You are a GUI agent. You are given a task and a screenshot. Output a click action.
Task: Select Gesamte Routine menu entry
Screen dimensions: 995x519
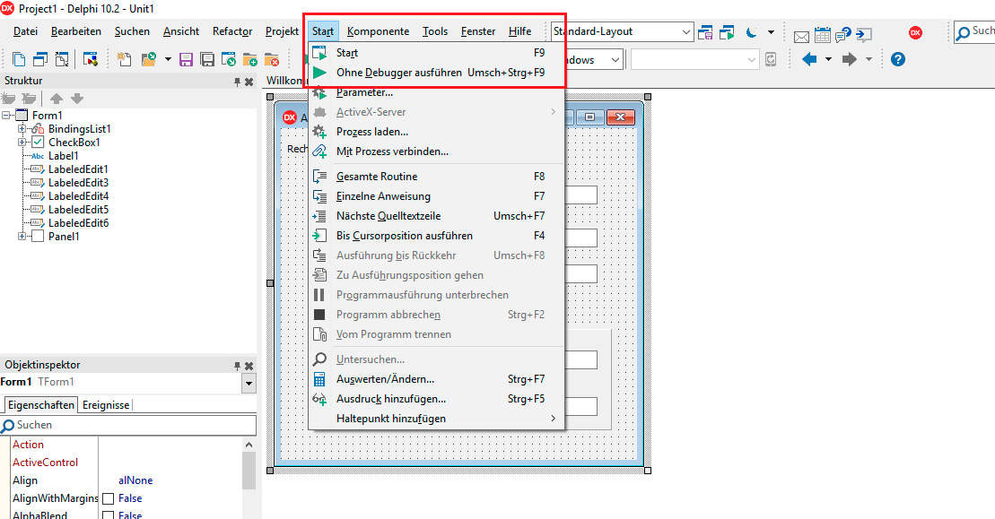pyautogui.click(x=437, y=177)
